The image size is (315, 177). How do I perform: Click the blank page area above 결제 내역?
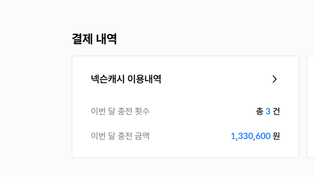(x=157, y=14)
